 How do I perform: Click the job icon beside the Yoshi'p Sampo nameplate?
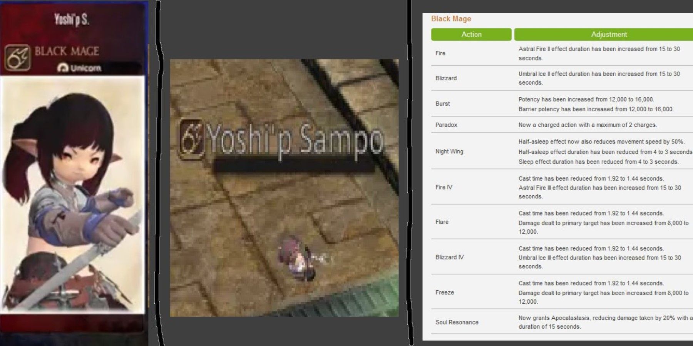(192, 139)
